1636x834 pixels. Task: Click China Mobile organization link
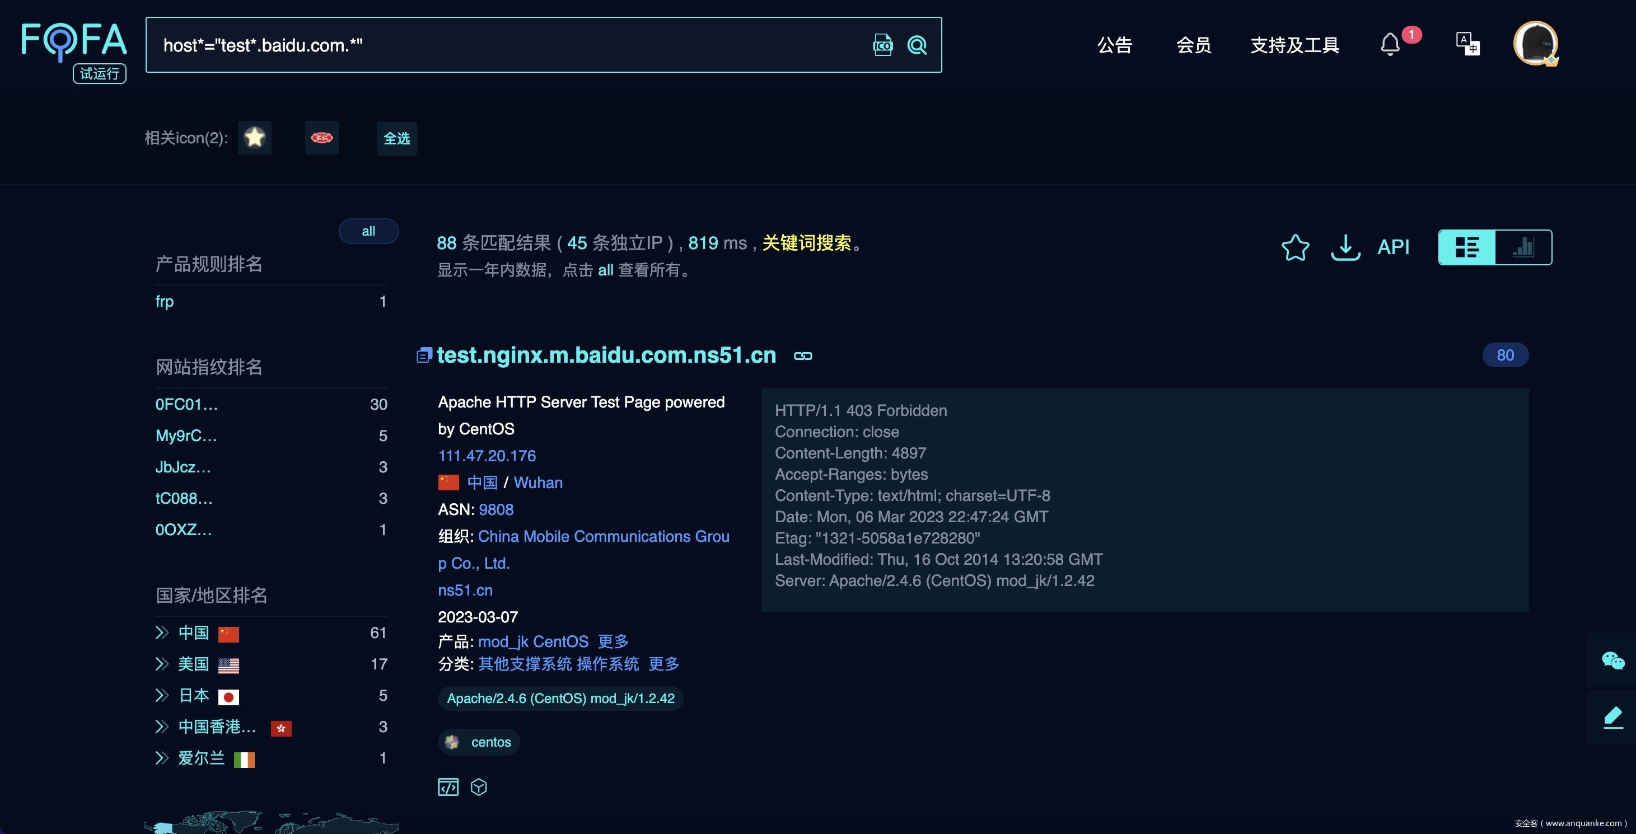coord(583,550)
